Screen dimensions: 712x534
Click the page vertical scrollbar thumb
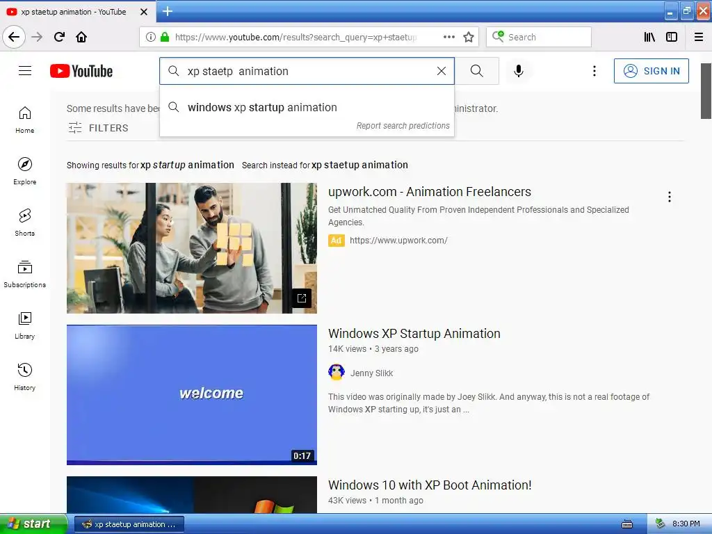pos(706,91)
